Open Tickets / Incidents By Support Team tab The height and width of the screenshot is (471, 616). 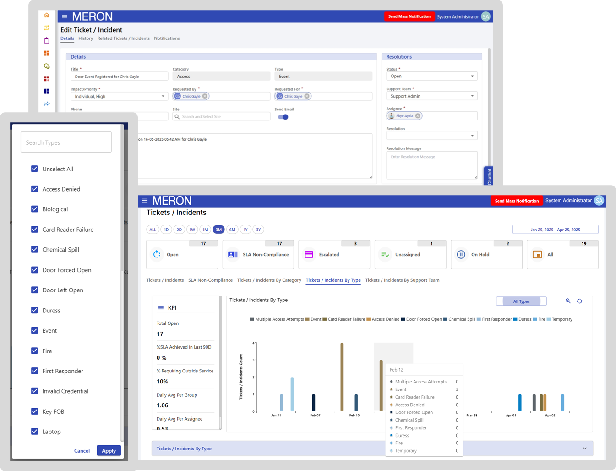(402, 280)
